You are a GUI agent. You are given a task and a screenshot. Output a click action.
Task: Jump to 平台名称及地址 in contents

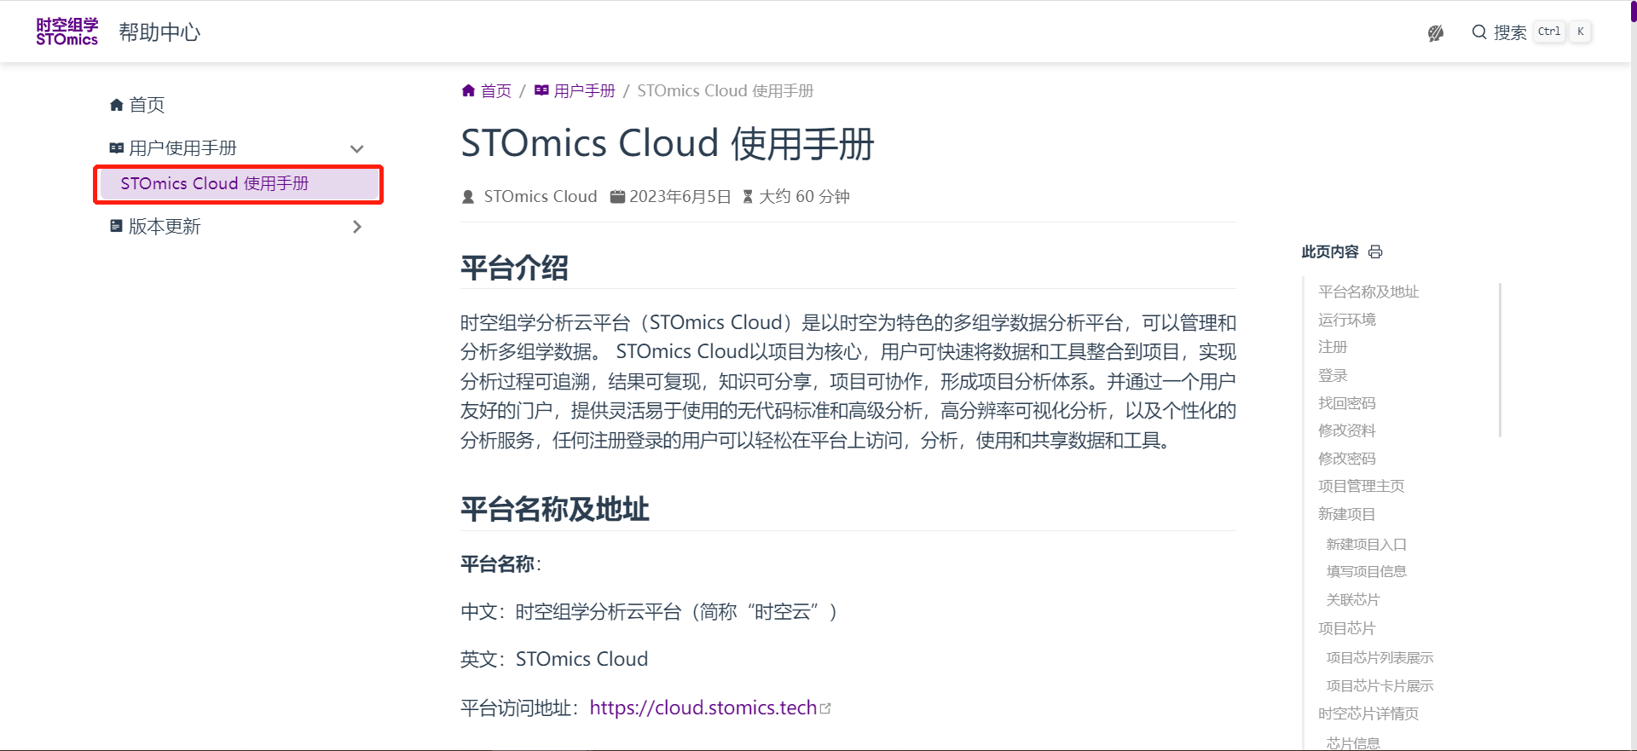[x=1368, y=292]
